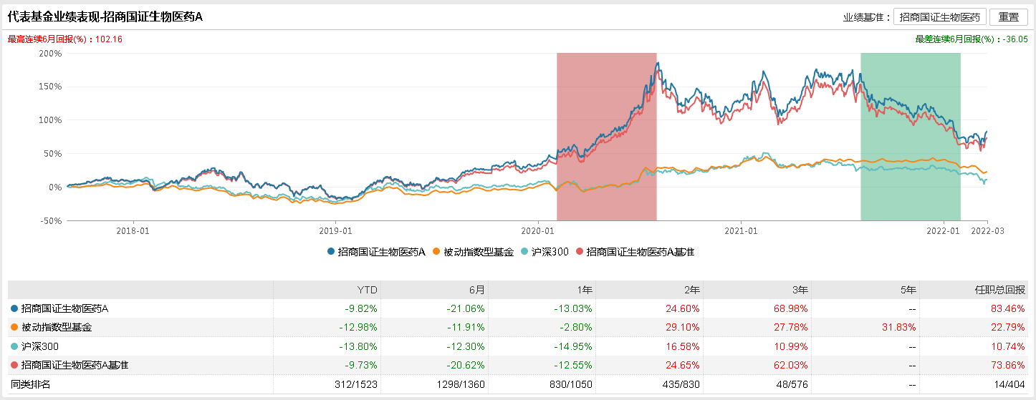This screenshot has width=1036, height=400.
Task: Click red dot beside 招商国证生物医药A基准 table row
Action: point(14,366)
